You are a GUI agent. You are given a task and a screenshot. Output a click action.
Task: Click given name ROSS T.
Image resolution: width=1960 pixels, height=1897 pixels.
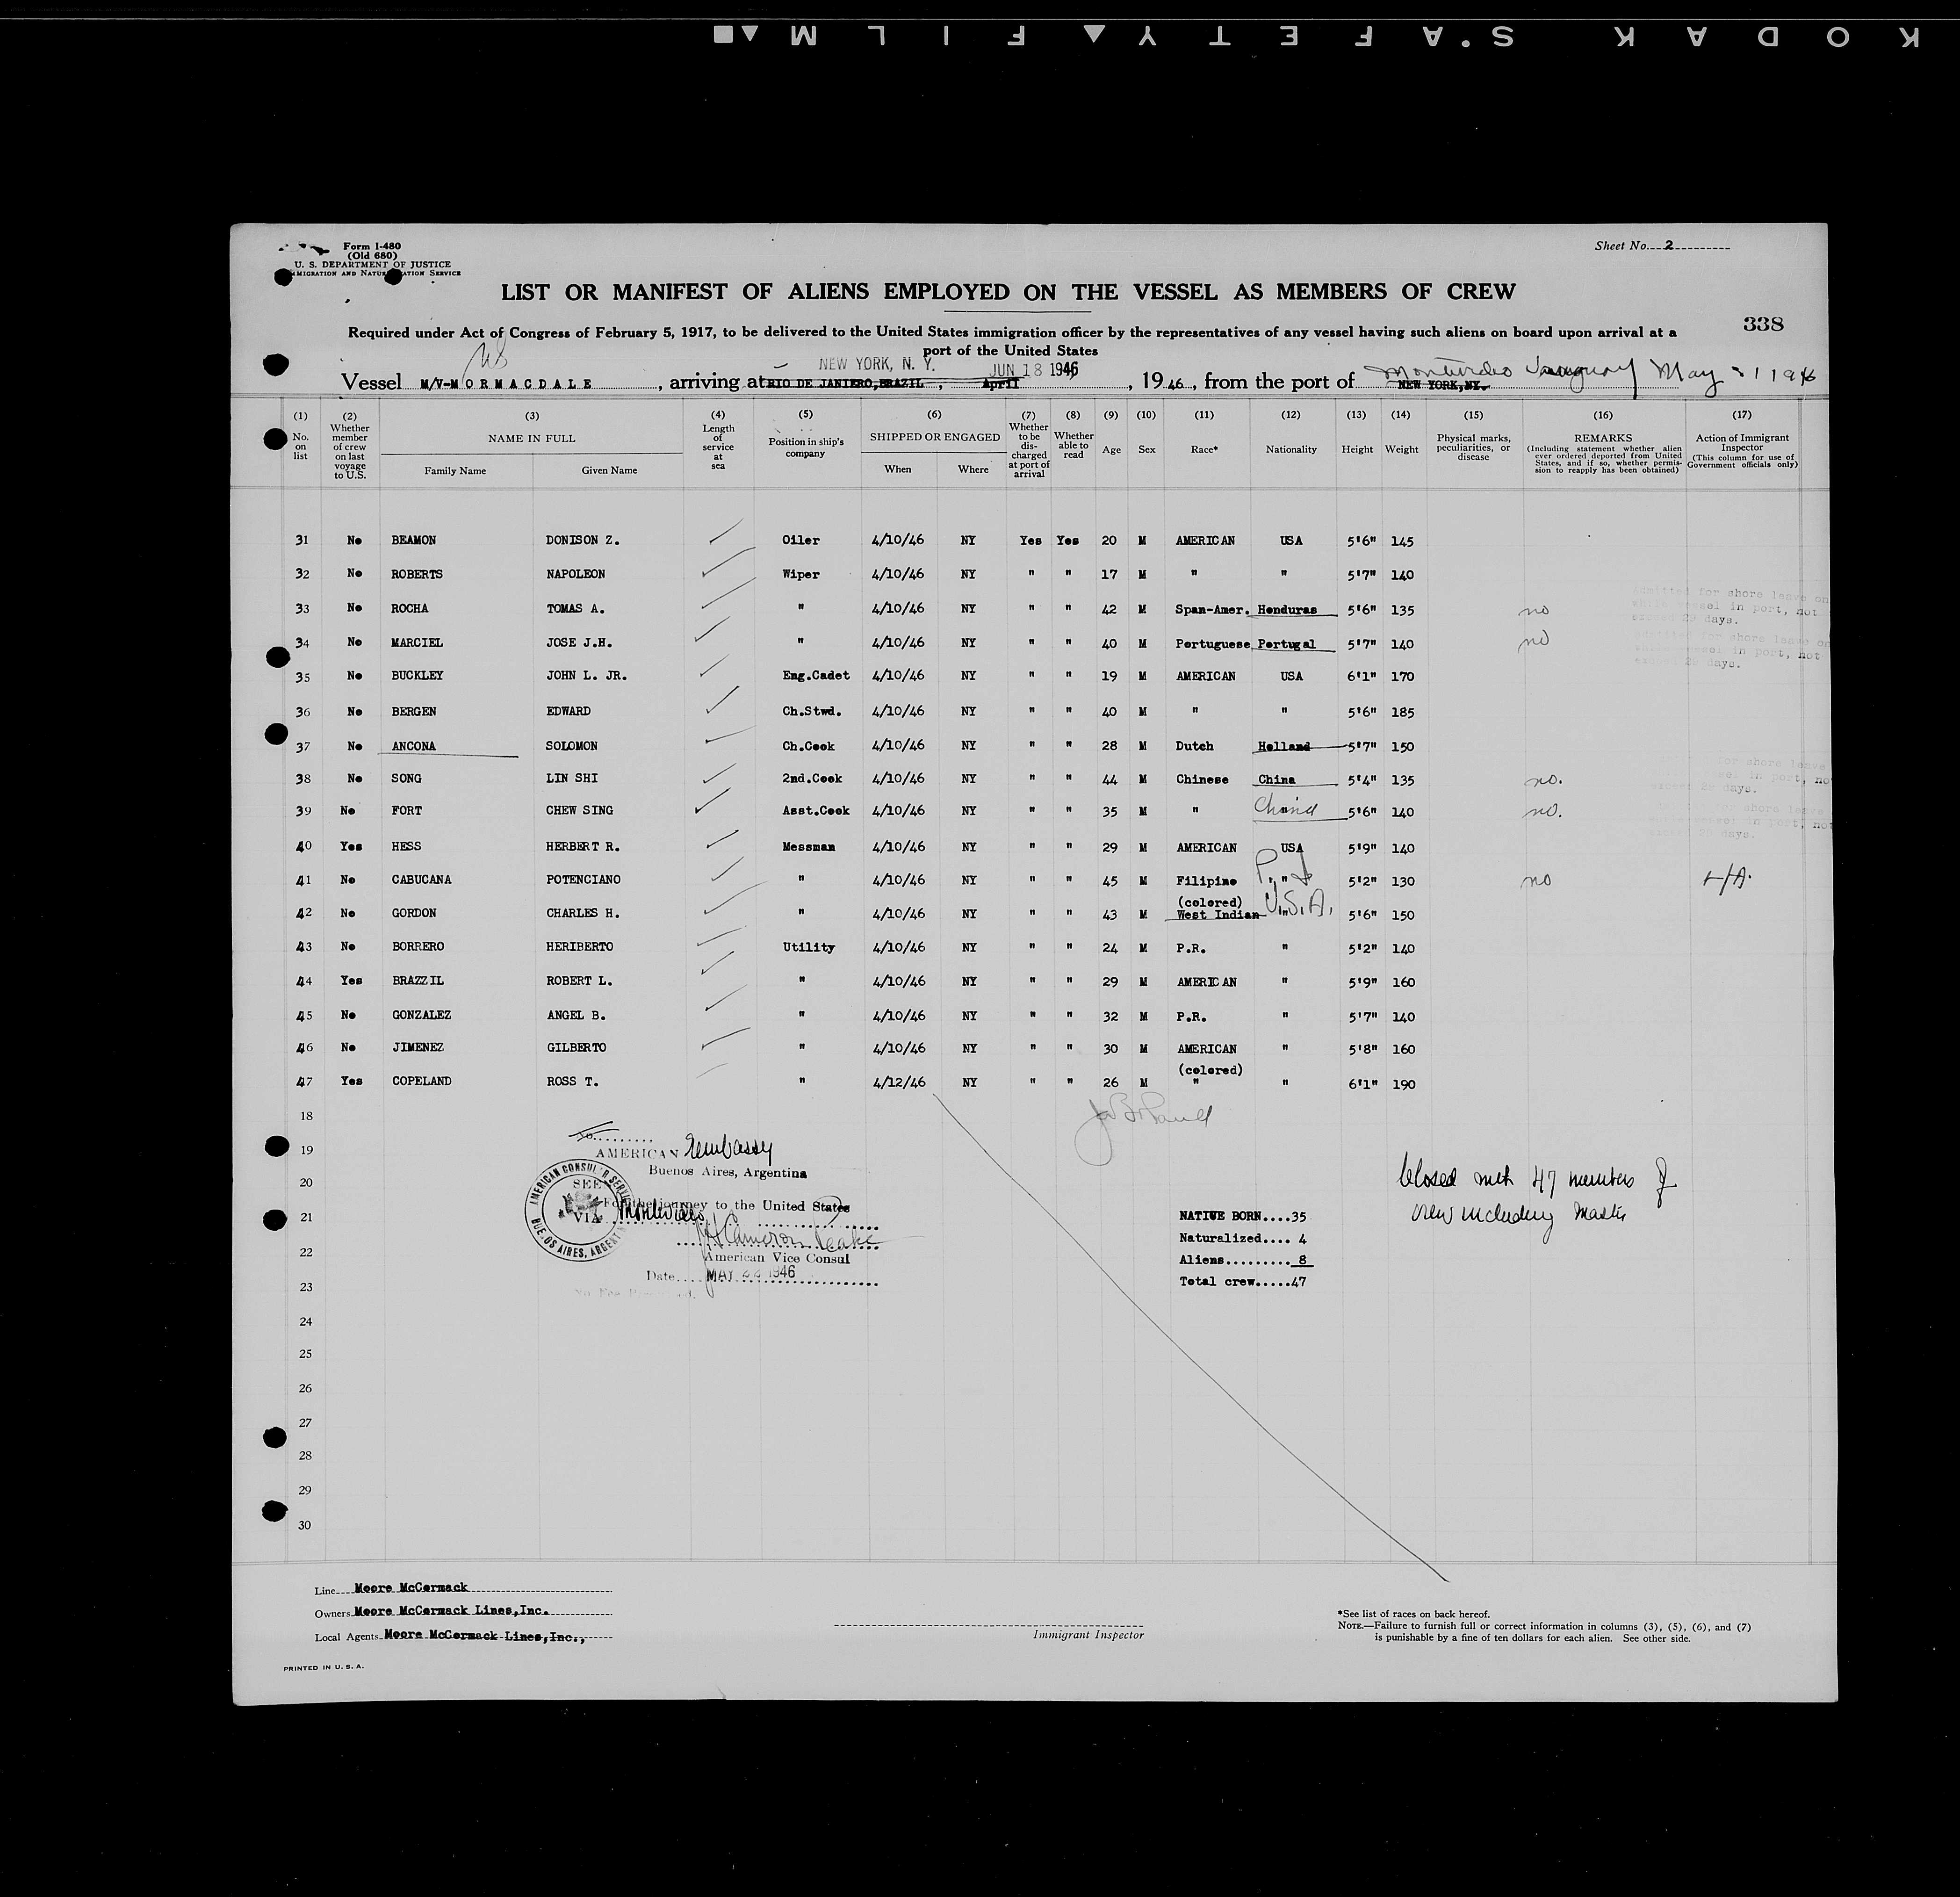571,1081
